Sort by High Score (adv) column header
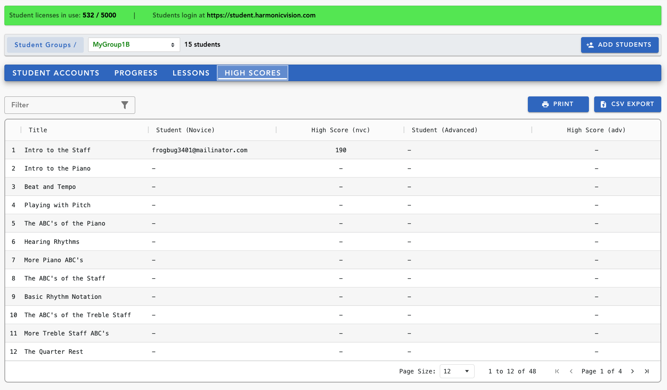The image size is (667, 390). [x=596, y=130]
